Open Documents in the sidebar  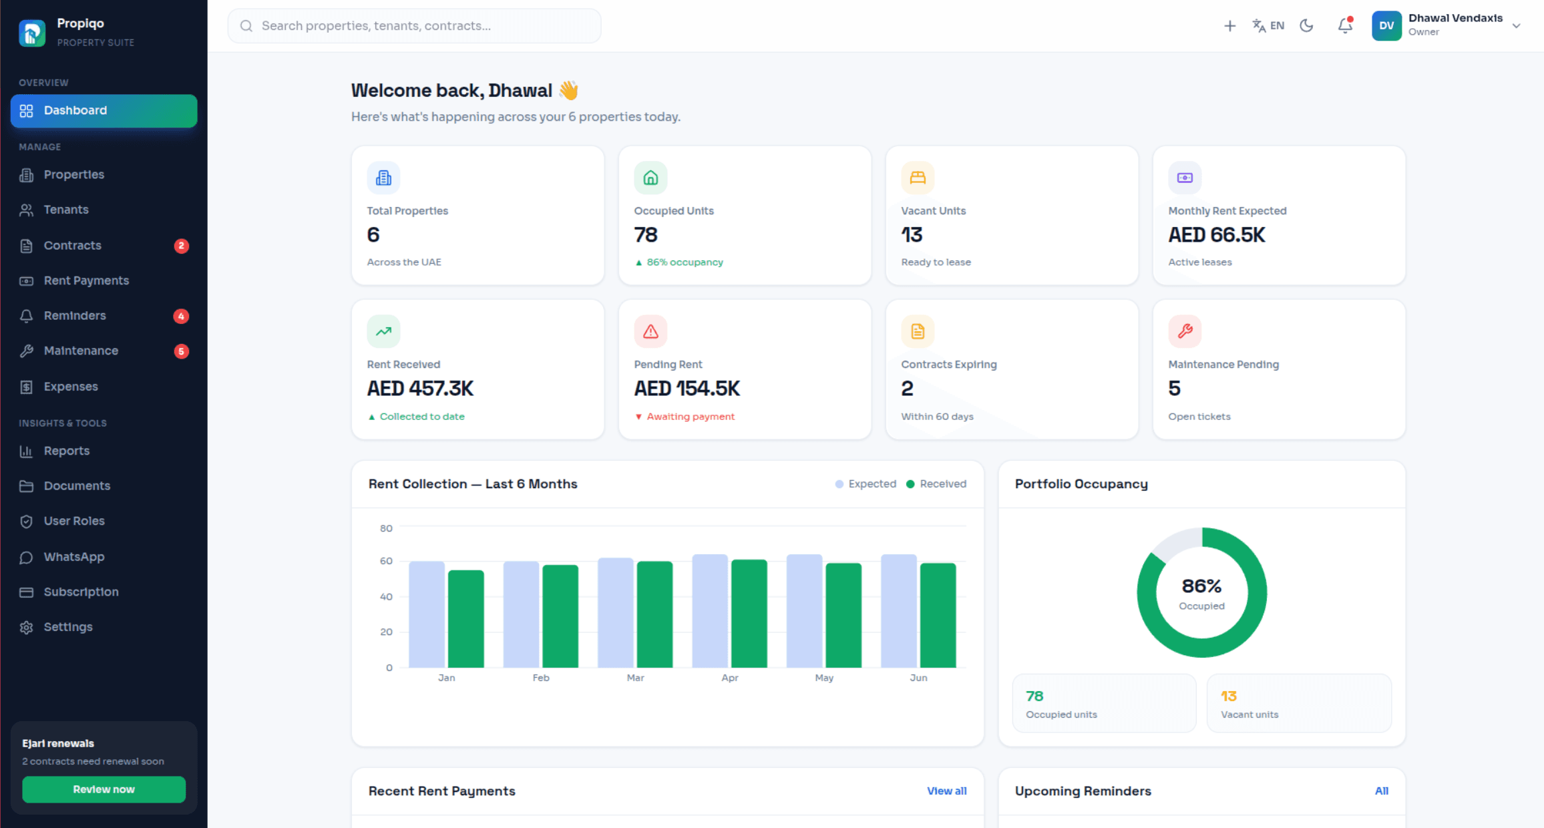pos(104,486)
